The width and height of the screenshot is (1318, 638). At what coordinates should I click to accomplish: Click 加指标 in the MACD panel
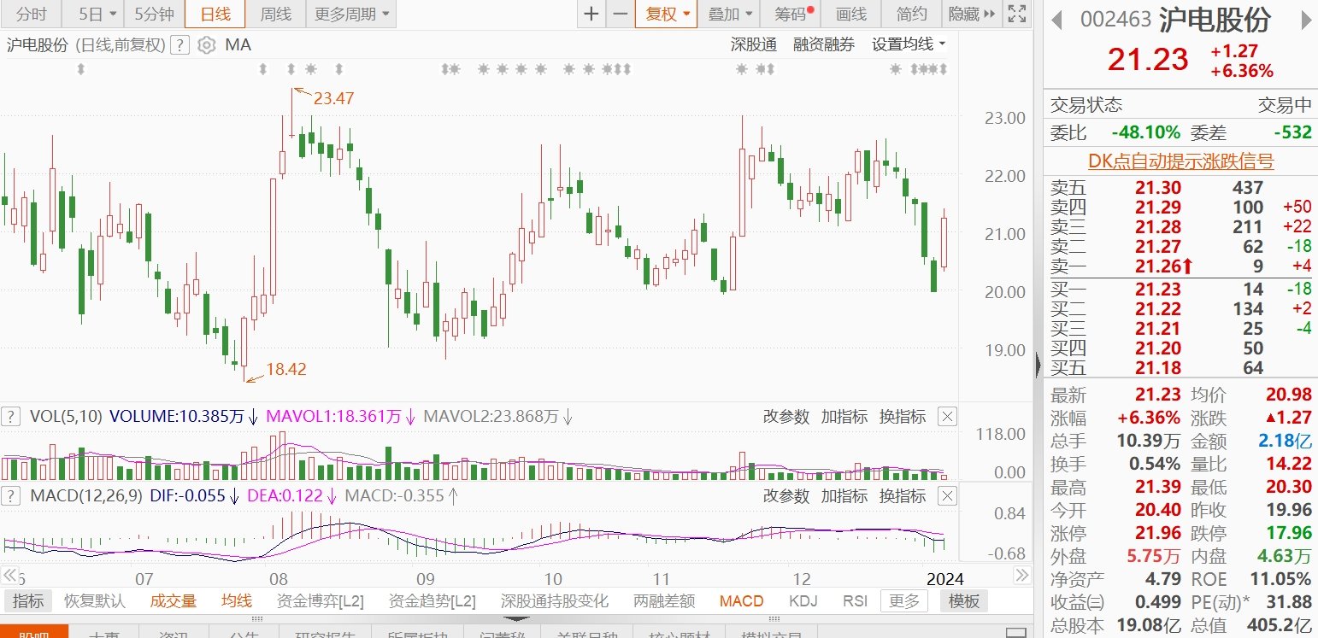pyautogui.click(x=844, y=495)
